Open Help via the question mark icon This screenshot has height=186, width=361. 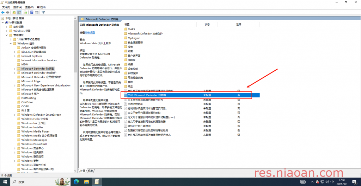point(32,12)
